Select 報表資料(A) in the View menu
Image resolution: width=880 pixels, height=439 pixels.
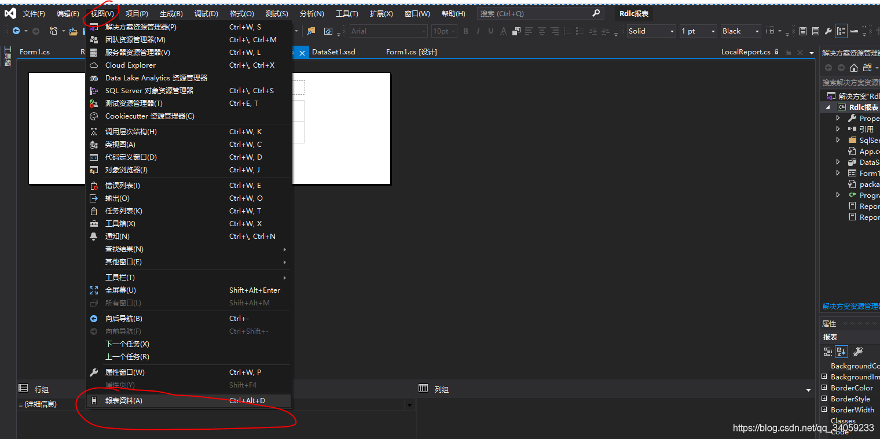[x=189, y=400]
